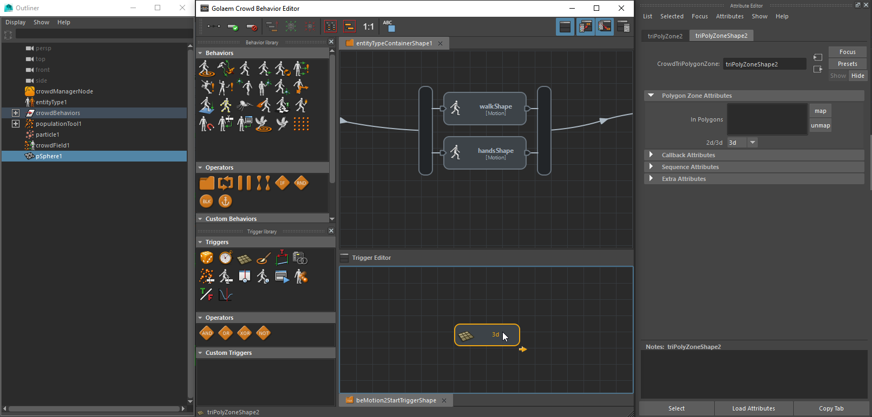Screen dimensions: 872x417
Task: Expand crowdBehaviors node in Outliner
Action: tap(16, 113)
